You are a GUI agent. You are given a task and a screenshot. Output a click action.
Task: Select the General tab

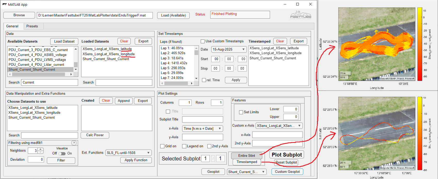coord(12,26)
